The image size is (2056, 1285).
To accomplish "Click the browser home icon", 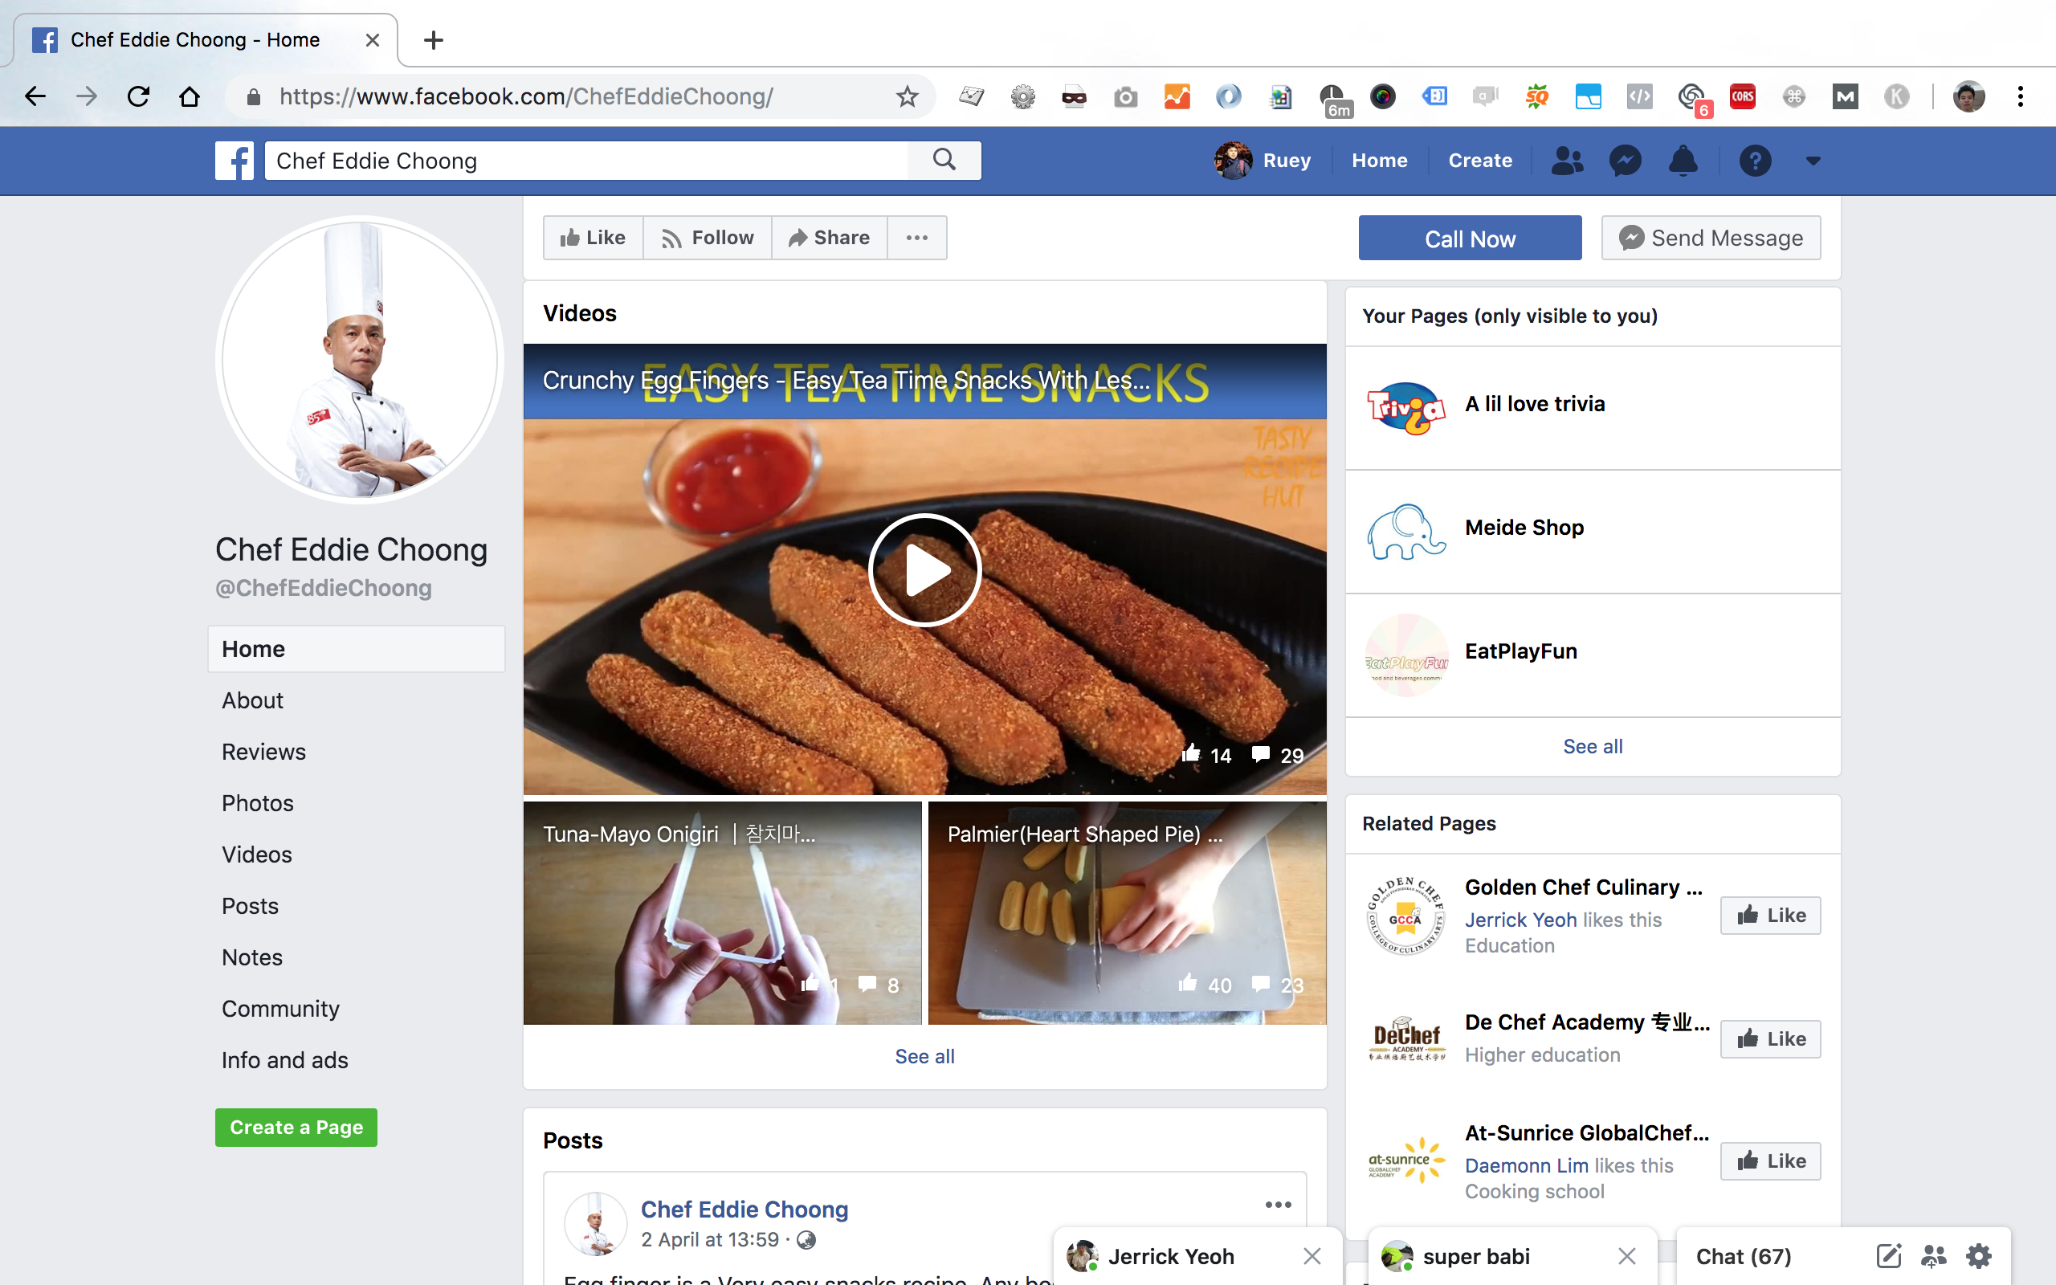I will point(190,97).
